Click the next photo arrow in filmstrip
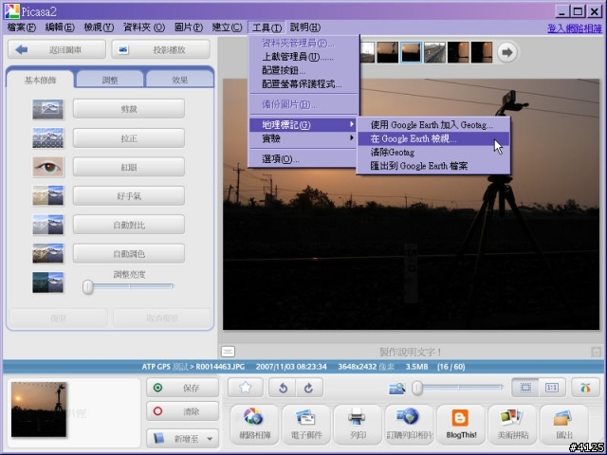Image resolution: width=607 pixels, height=455 pixels. coord(506,52)
